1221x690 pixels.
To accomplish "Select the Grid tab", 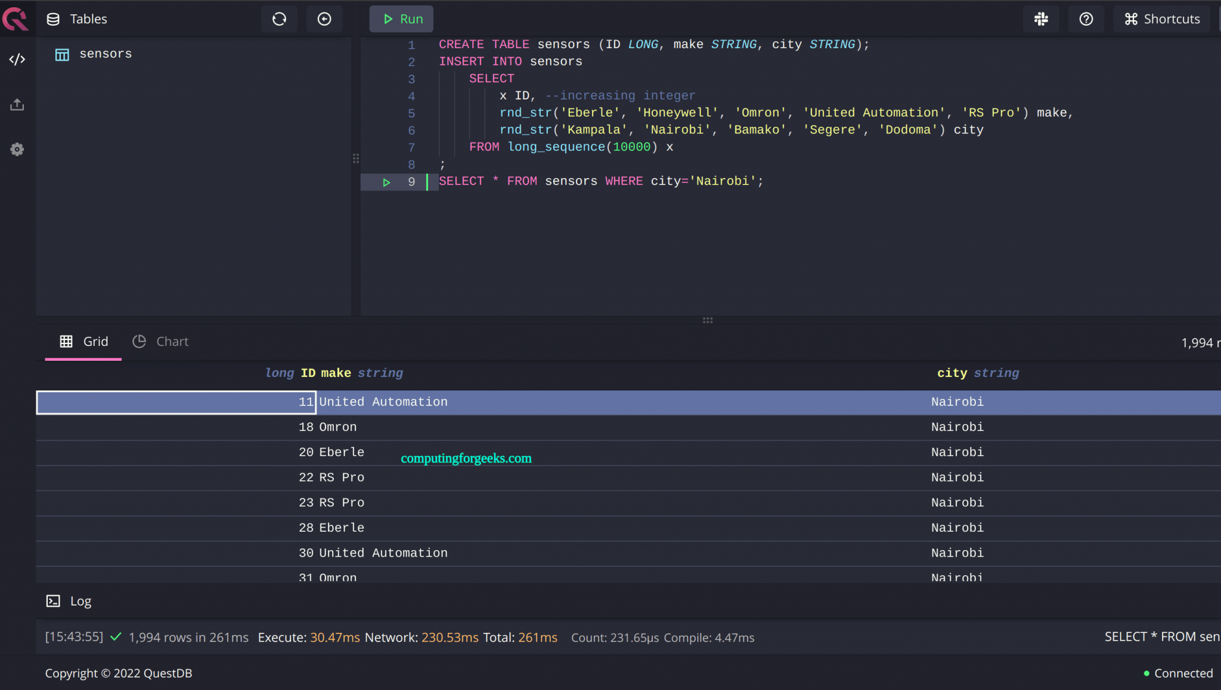I will (83, 341).
